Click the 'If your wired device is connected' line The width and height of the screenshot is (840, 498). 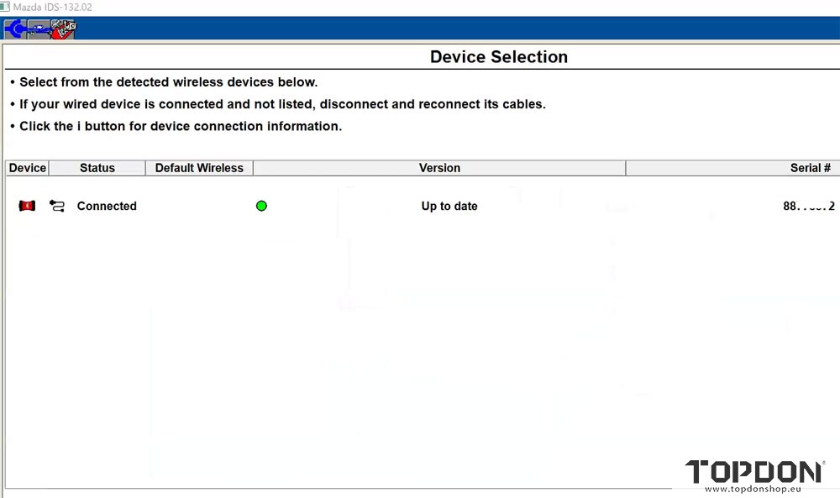(282, 104)
